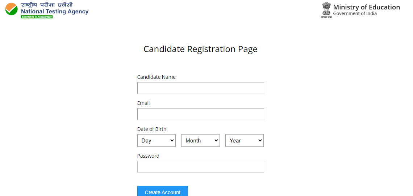Screen dimensions: 413x196
Task: Click the Ministry of Education heading text
Action: [x=366, y=7]
